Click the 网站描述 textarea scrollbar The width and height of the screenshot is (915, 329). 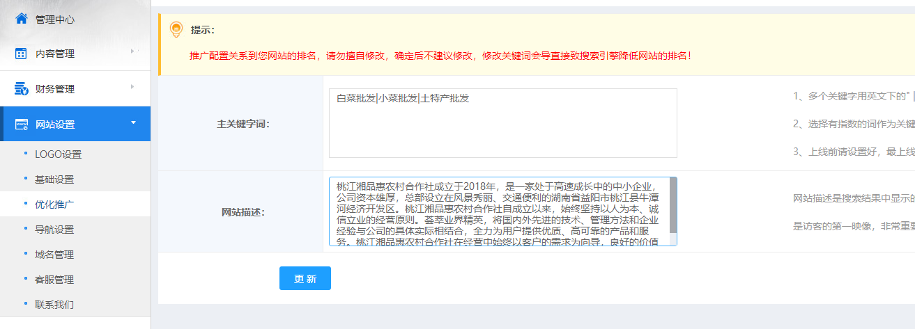click(673, 206)
